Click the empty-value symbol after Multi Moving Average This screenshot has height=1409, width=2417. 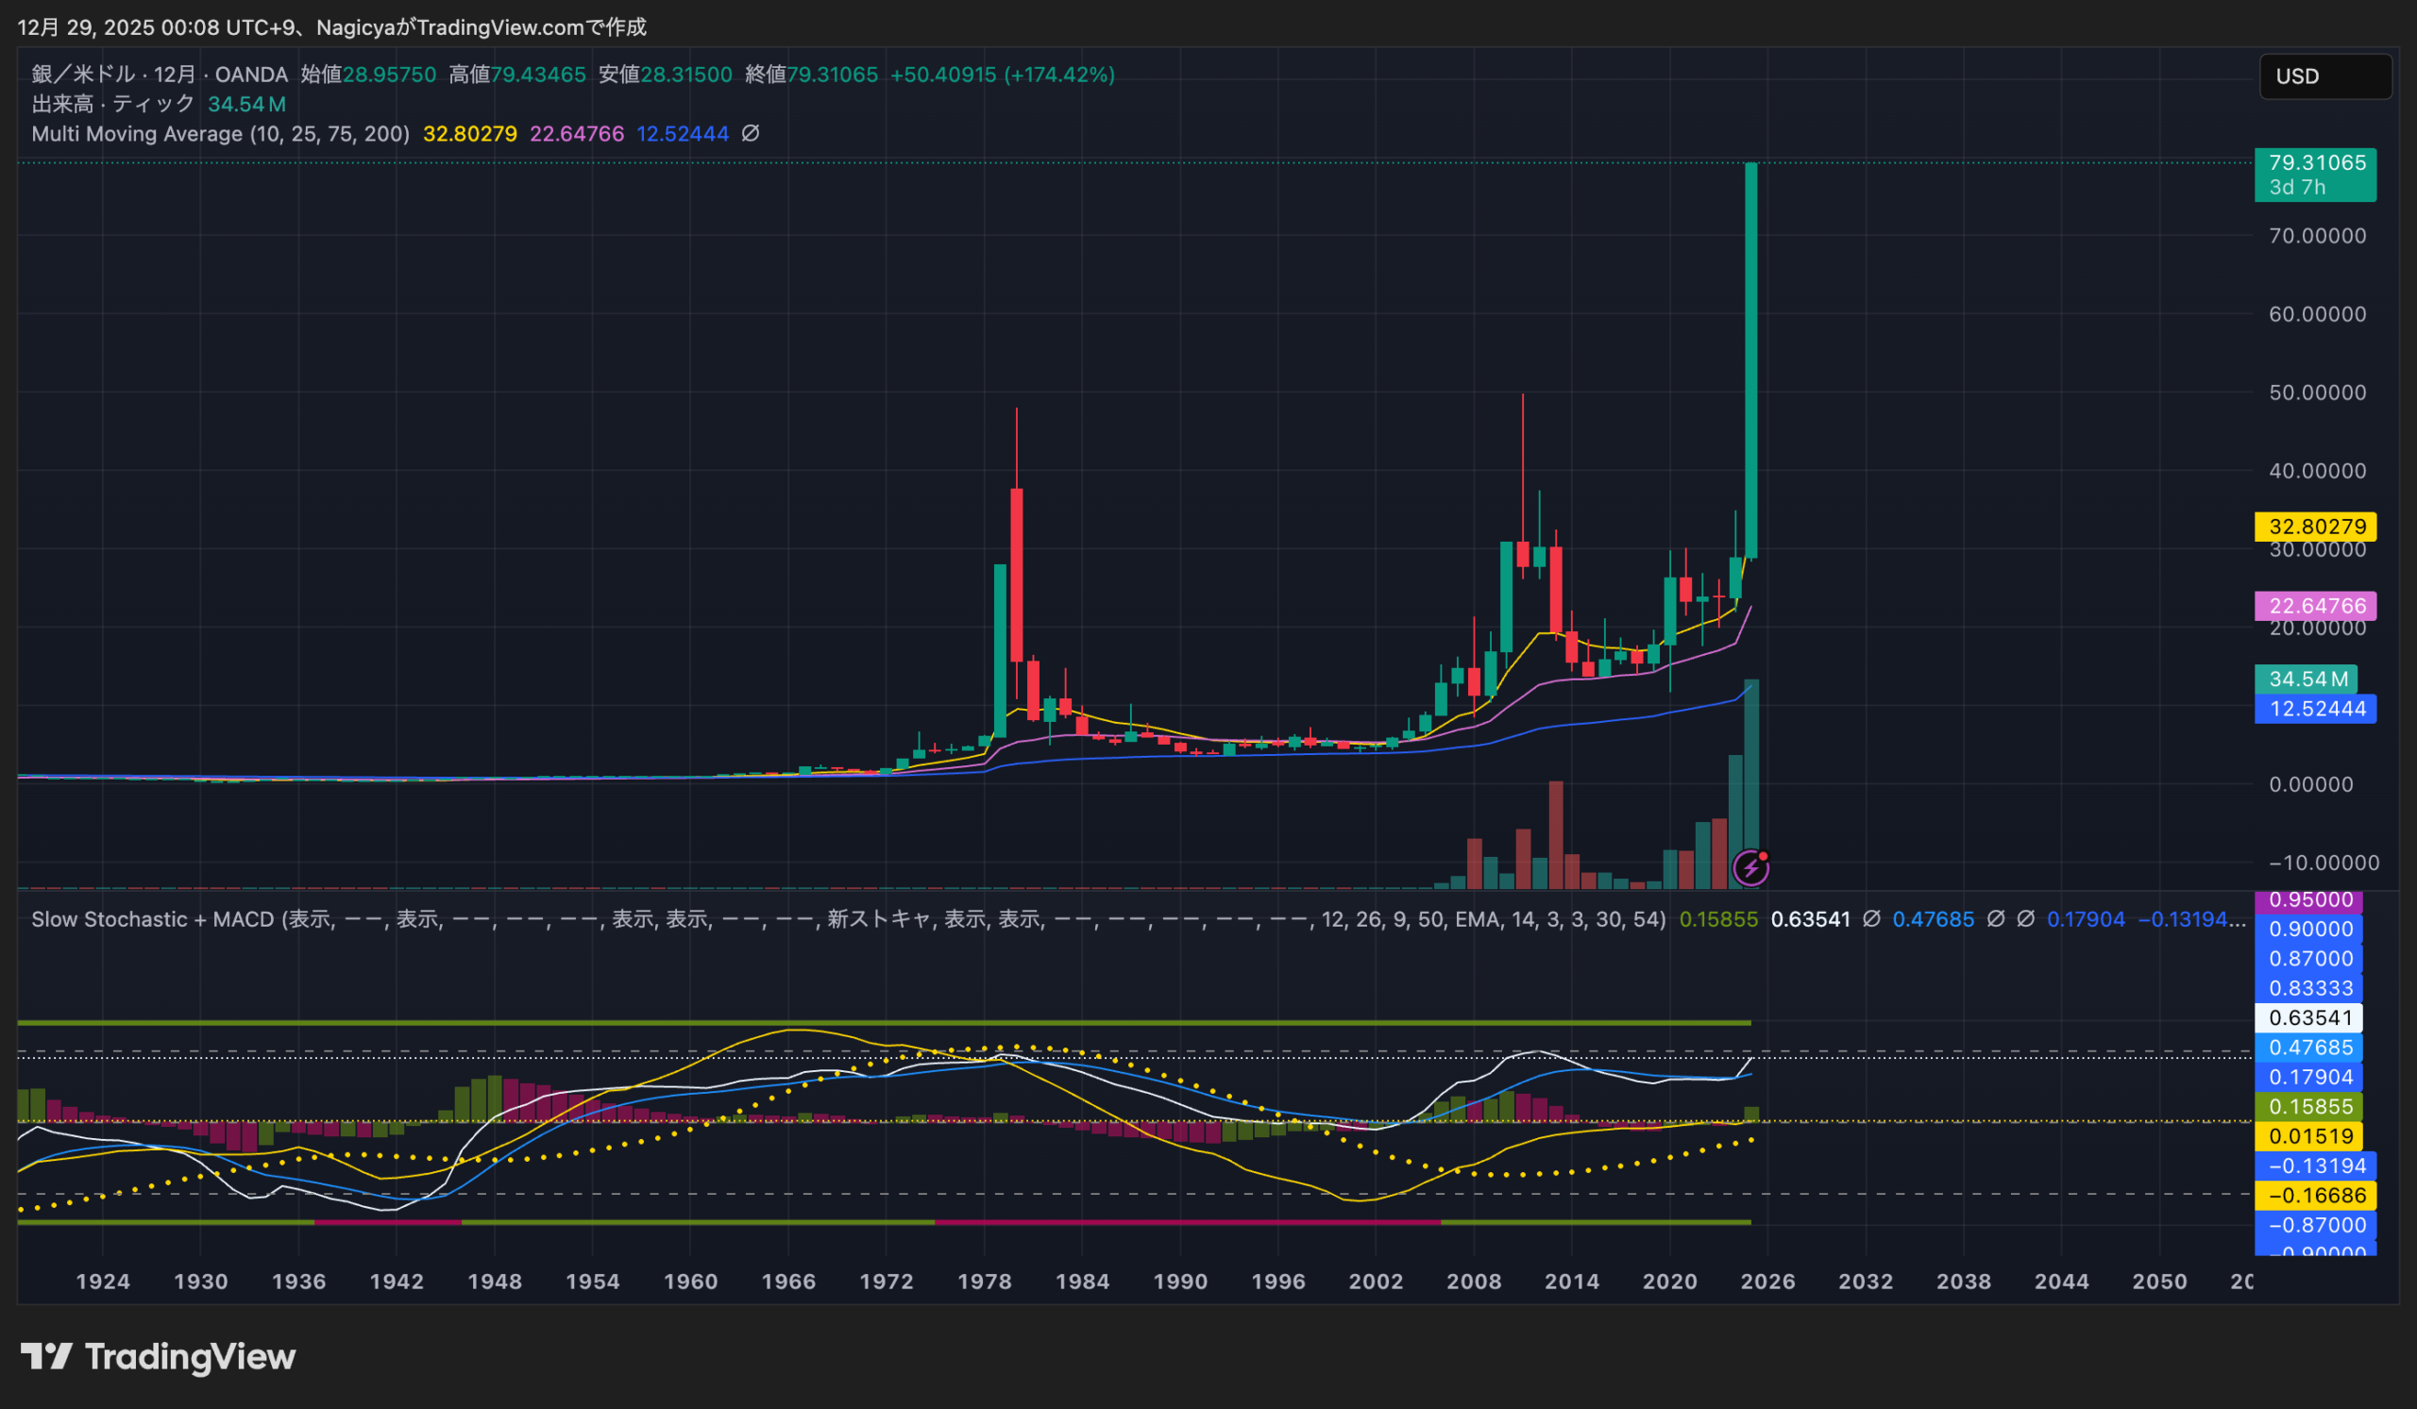tap(751, 133)
